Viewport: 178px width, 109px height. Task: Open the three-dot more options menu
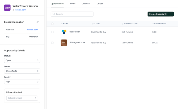[171, 14]
